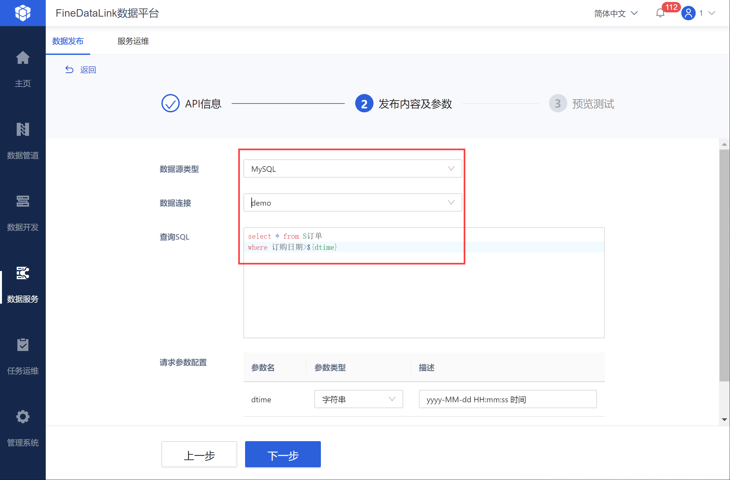
Task: Open the 字符串 parameter type dropdown
Action: pos(358,399)
